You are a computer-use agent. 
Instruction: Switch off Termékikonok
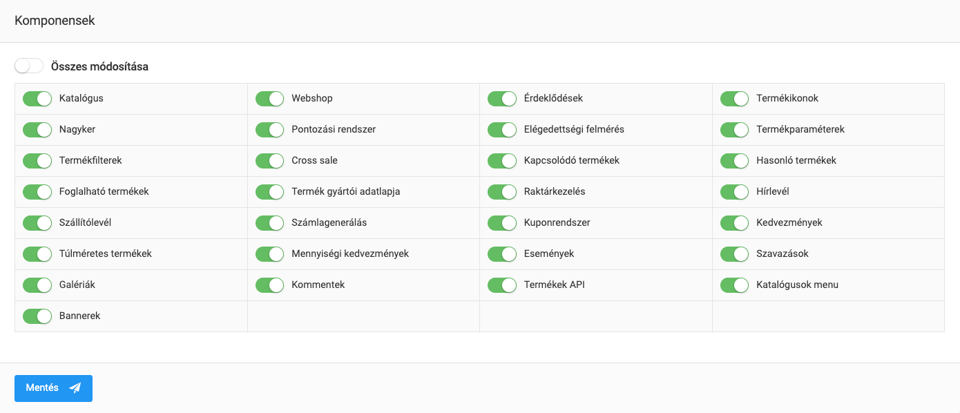[x=734, y=99]
